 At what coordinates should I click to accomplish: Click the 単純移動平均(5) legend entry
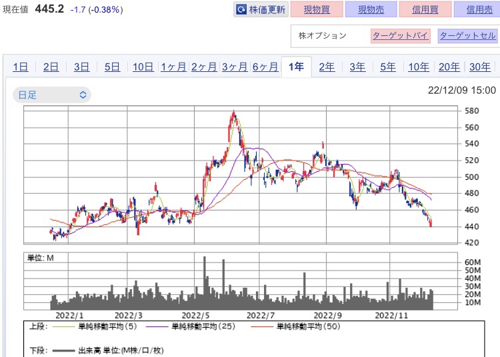(x=107, y=326)
